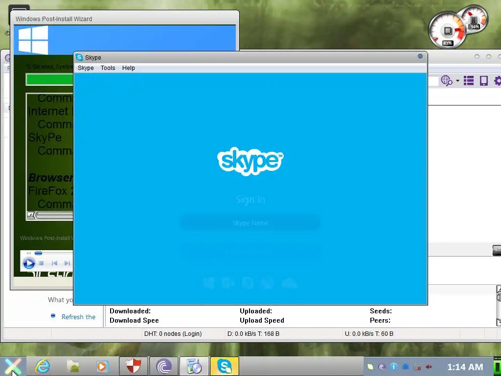Switch to list view icon in BitTorrent toolbar
The width and height of the screenshot is (501, 376).
click(468, 81)
